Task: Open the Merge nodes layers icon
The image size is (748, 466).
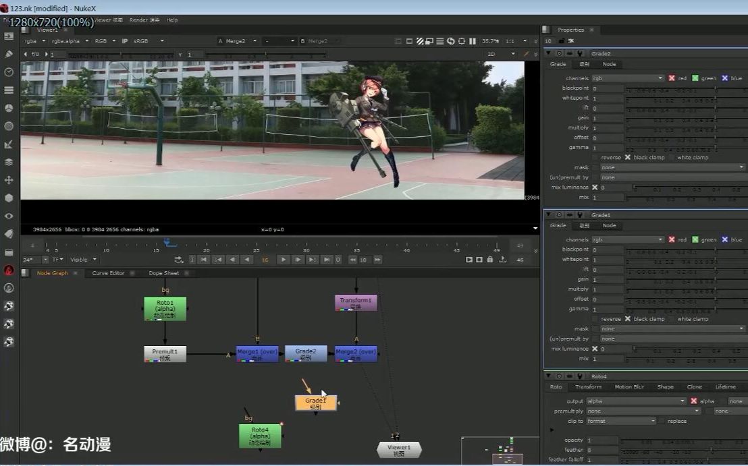Action: (9, 162)
